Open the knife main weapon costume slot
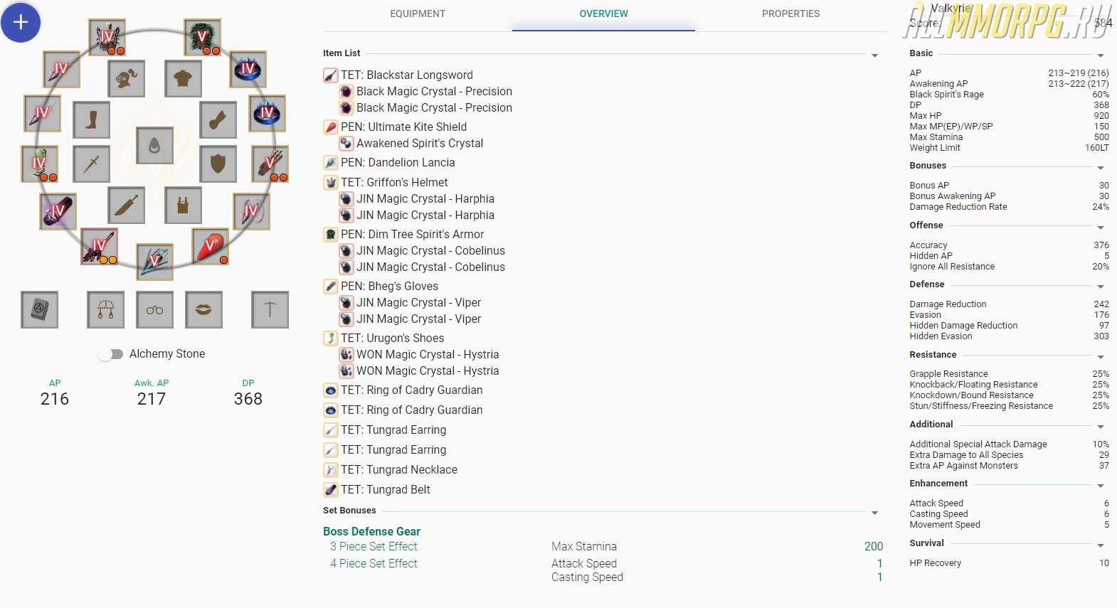The width and height of the screenshot is (1117, 608). pos(126,206)
